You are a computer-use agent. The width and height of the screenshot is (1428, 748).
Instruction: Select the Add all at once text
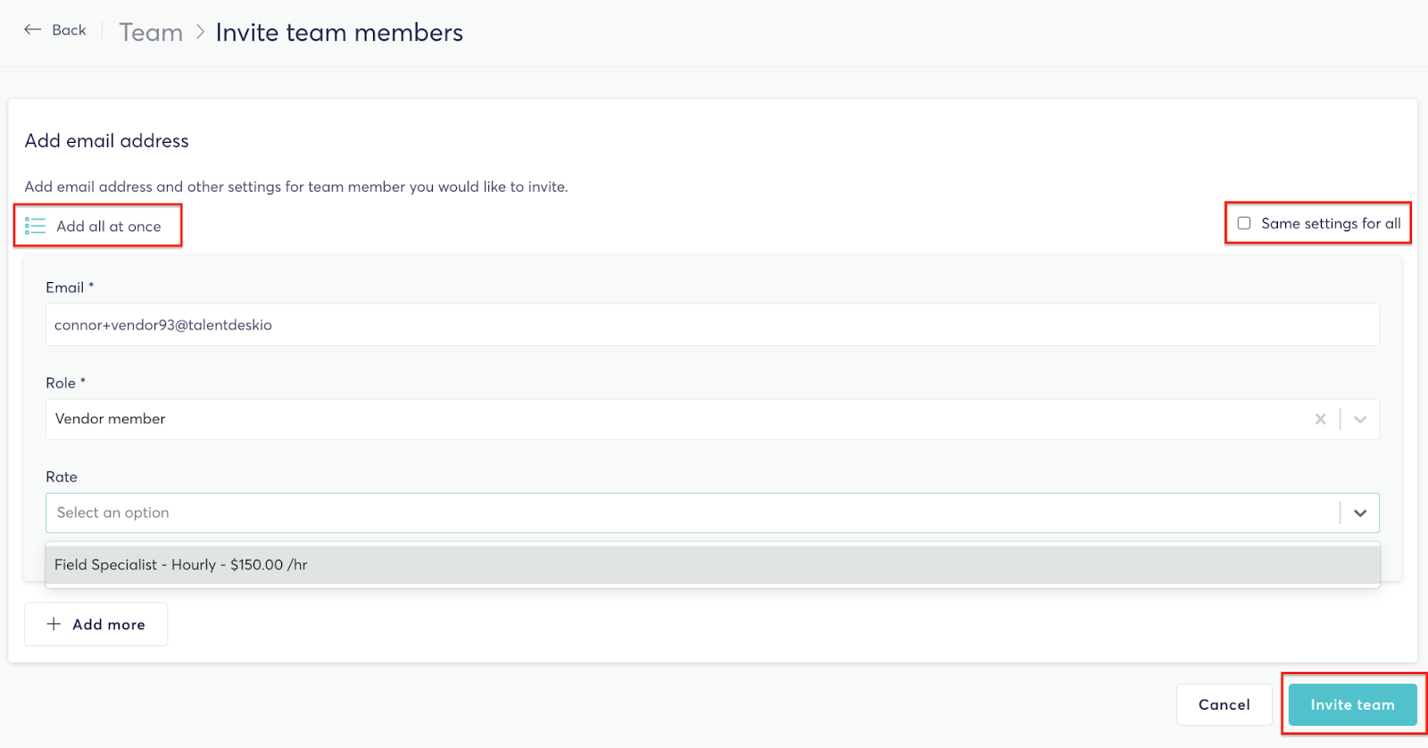pos(109,227)
